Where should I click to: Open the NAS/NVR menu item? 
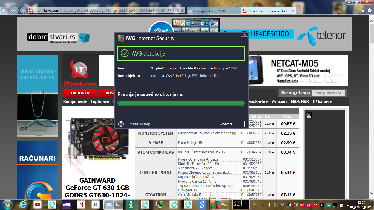[x=300, y=101]
